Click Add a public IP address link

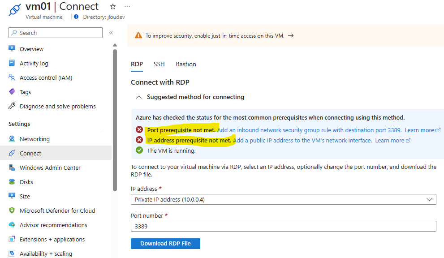click(302, 140)
